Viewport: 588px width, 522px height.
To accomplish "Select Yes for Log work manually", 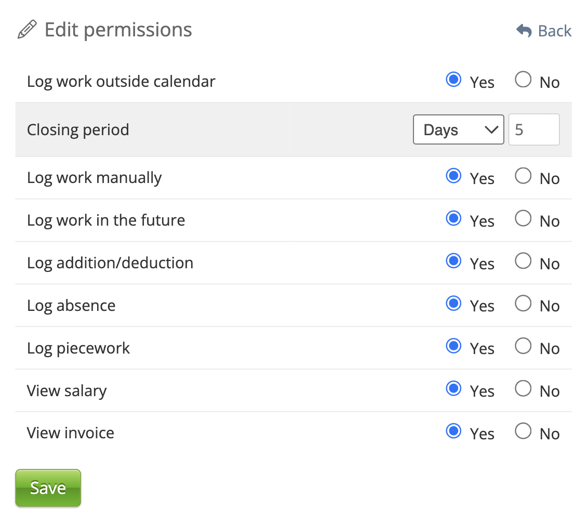I will (453, 176).
